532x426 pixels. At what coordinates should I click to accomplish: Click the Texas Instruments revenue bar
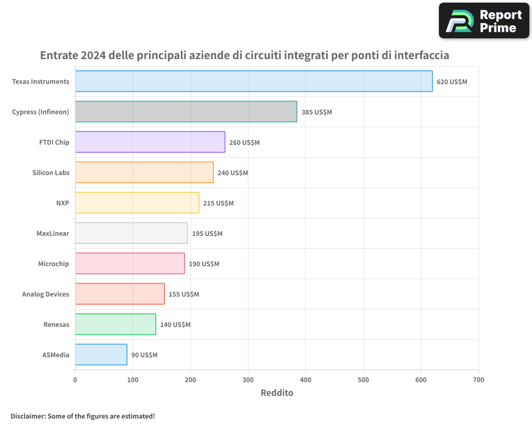(253, 81)
